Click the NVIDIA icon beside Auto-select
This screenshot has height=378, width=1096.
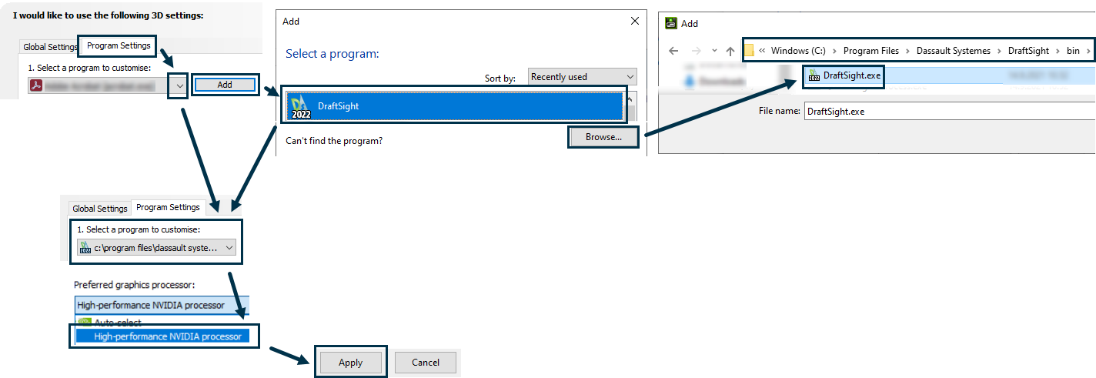click(x=85, y=323)
